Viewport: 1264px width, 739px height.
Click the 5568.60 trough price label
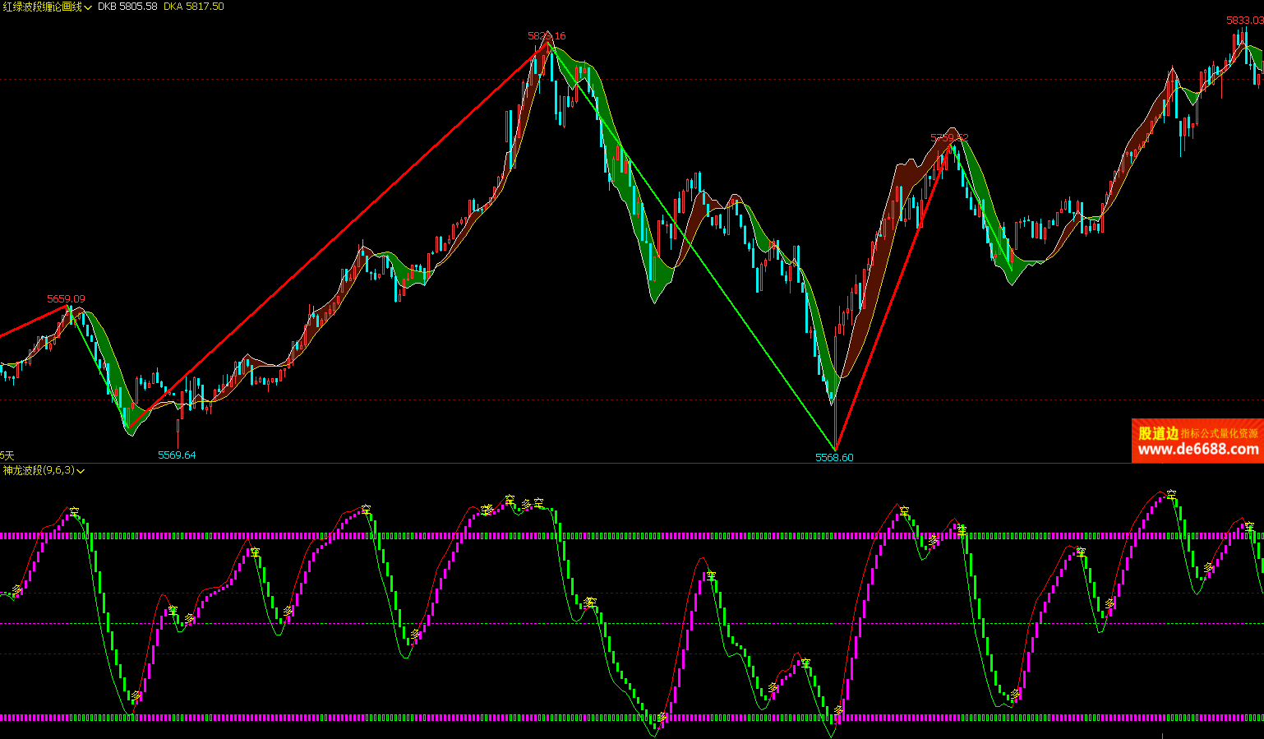point(834,457)
